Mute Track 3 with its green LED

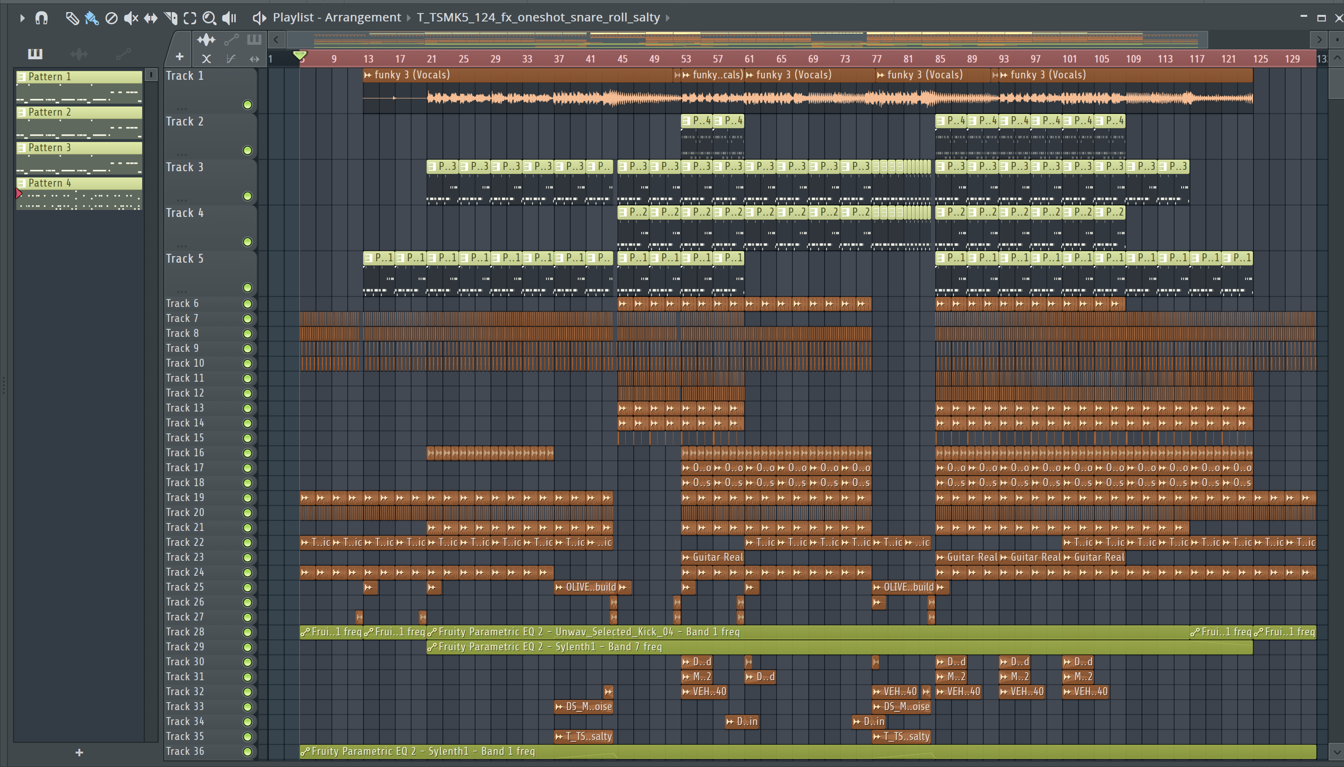(247, 196)
